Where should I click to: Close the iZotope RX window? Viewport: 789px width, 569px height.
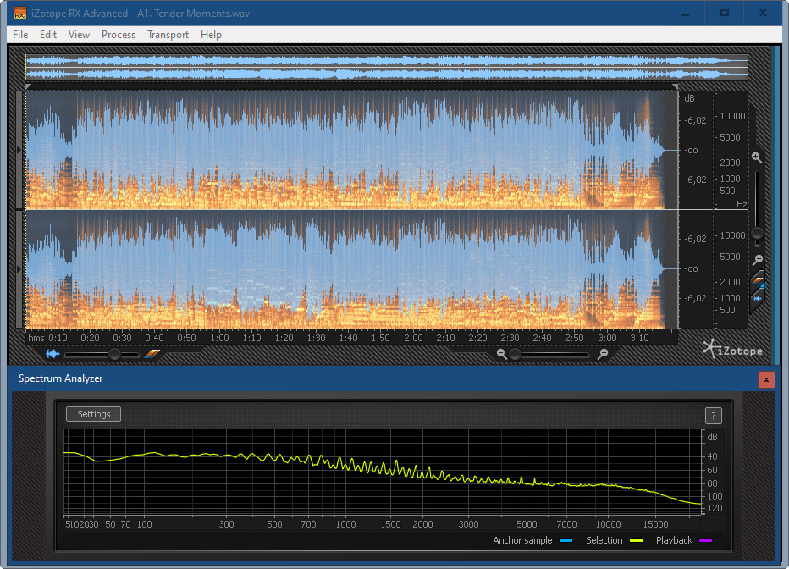764,13
